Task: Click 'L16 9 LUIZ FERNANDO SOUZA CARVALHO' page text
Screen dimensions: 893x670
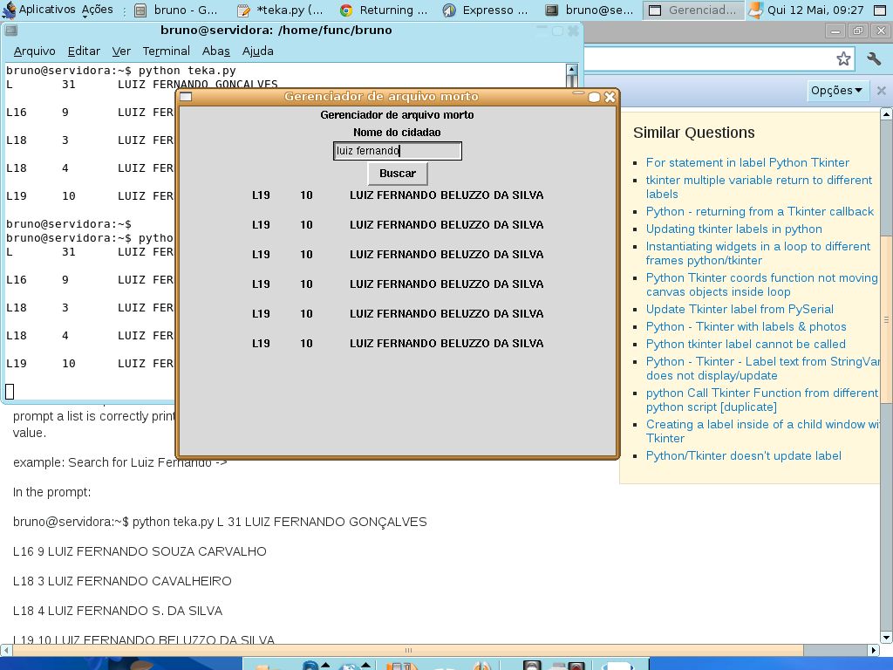Action: pyautogui.click(x=140, y=551)
